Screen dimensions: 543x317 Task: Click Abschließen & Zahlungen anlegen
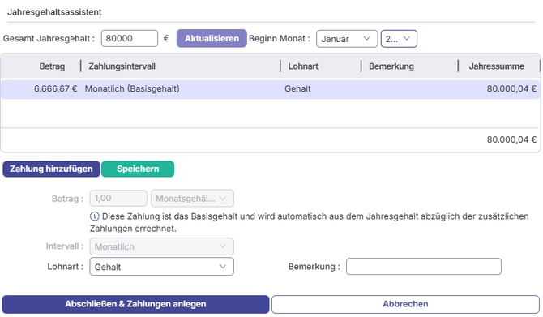135,304
